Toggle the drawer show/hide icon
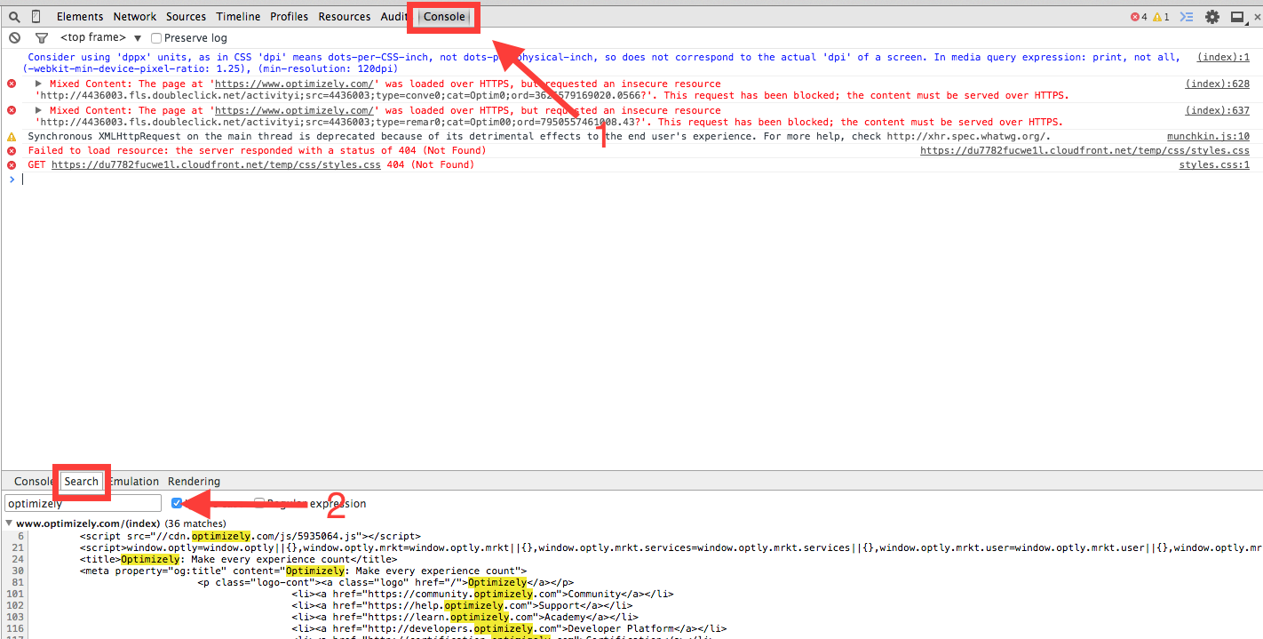 point(1186,17)
